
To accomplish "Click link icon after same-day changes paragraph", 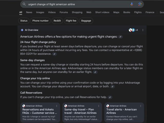I will point(95,72).
